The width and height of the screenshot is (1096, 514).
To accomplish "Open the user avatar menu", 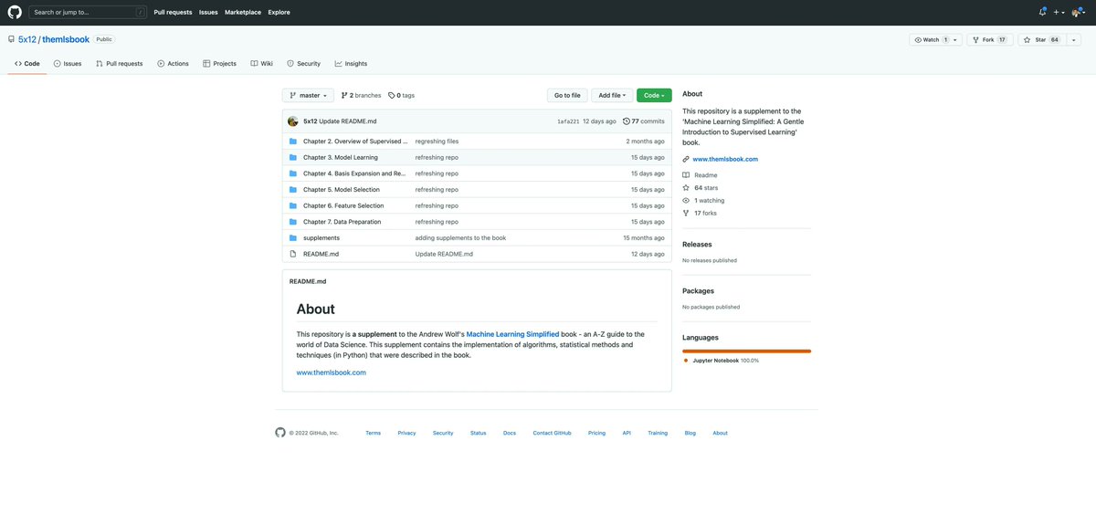I will tap(1079, 12).
